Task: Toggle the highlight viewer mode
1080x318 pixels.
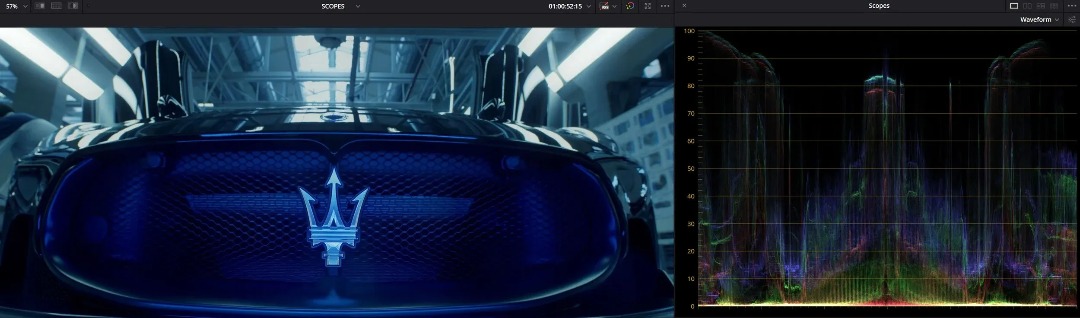Action: [x=73, y=6]
